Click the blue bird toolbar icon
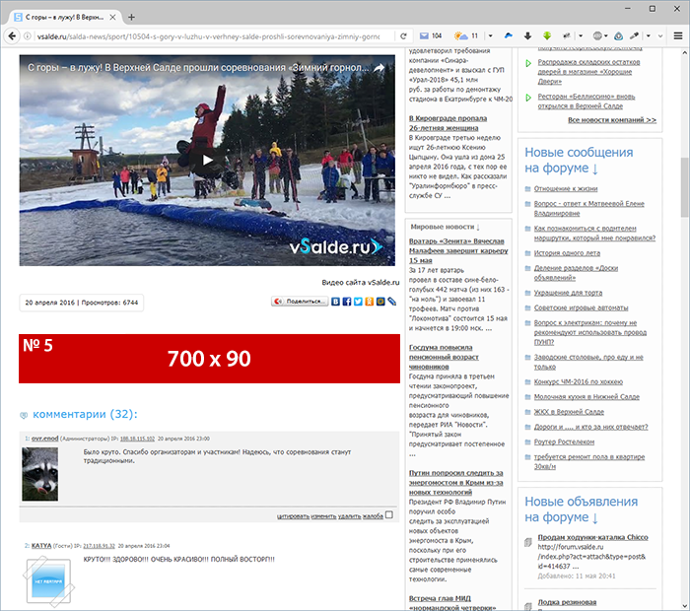This screenshot has height=611, width=690. pyautogui.click(x=509, y=36)
